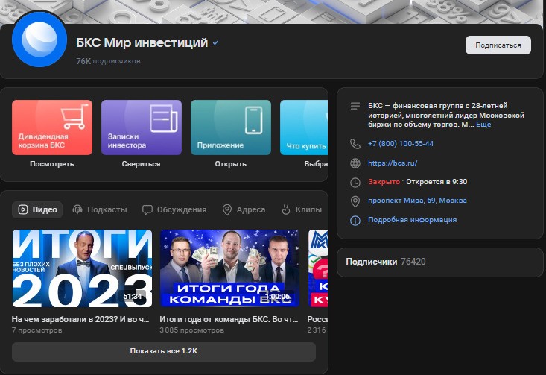The width and height of the screenshot is (546, 375).
Task: Call the number +7 (800) 100-55-44
Action: coord(401,144)
